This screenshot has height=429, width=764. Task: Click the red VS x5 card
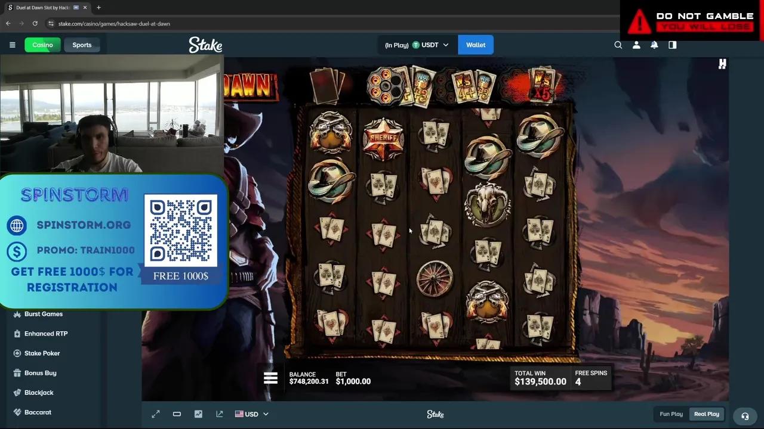pos(543,86)
